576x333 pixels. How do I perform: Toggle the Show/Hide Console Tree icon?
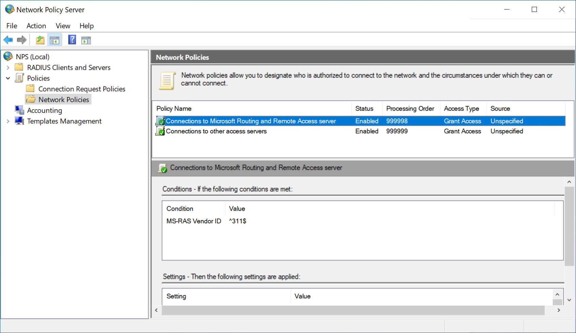coord(54,40)
